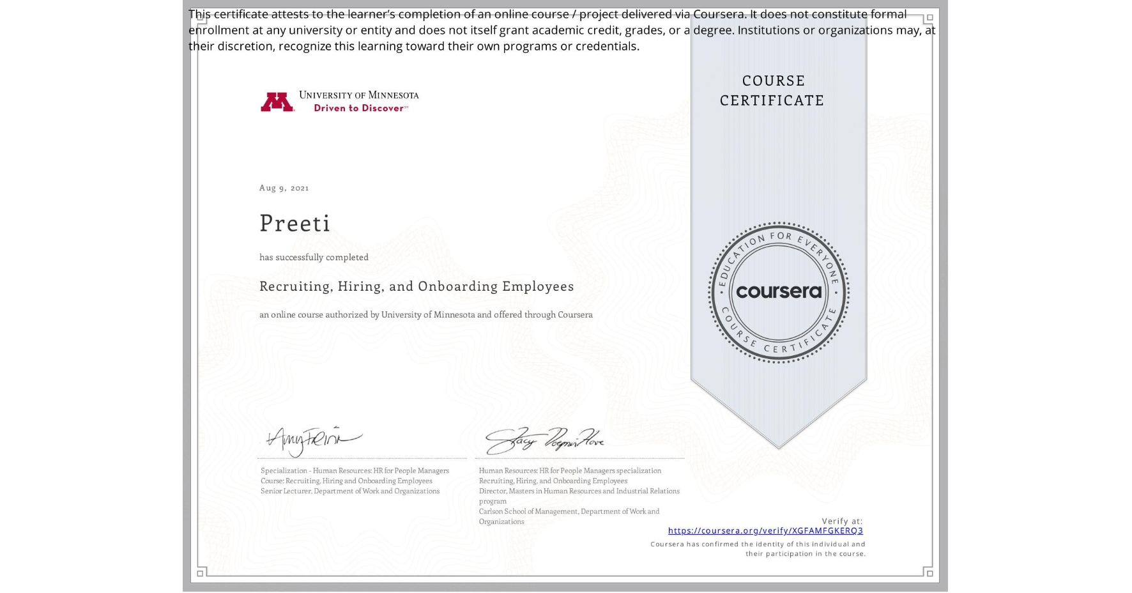
Task: Click the 'Verify at:' label
Action: point(842,521)
